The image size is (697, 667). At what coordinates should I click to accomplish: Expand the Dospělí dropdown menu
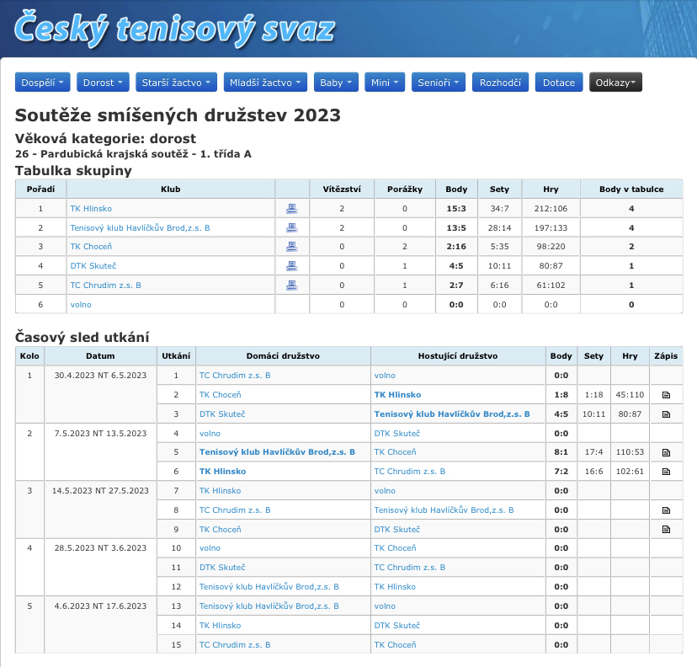tap(43, 83)
